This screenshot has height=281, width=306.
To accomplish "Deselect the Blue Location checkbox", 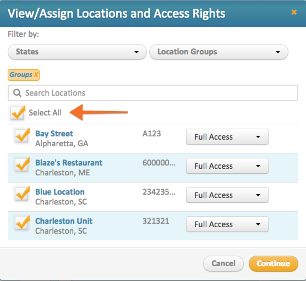I will pyautogui.click(x=22, y=194).
